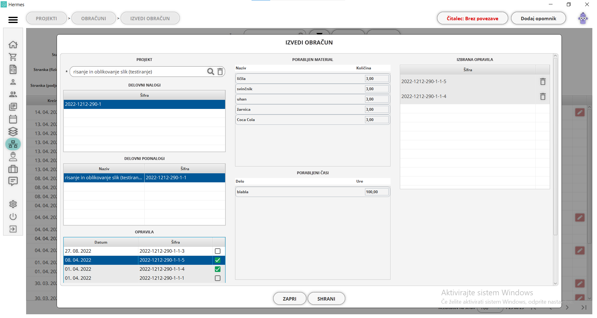Click the SHRANI button
Image resolution: width=597 pixels, height=318 pixels.
326,299
